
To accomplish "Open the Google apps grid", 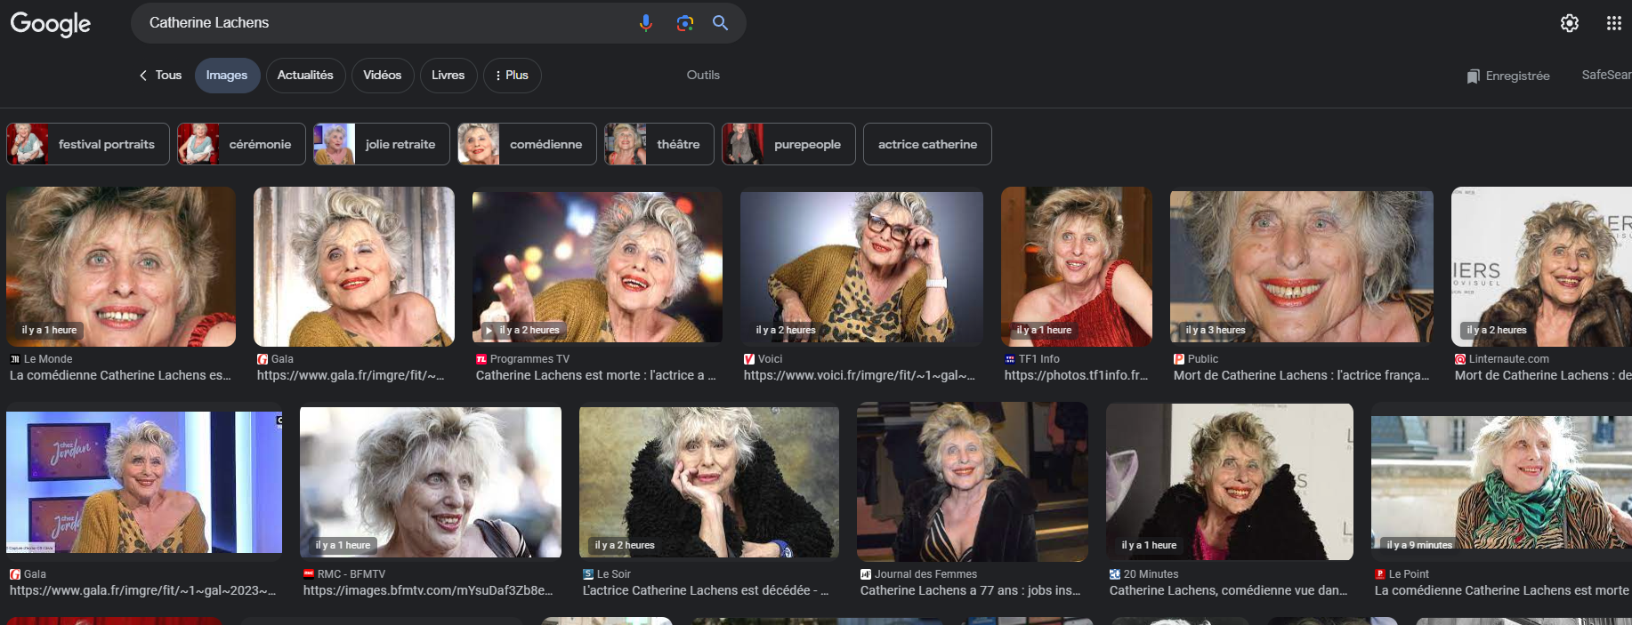I will point(1613,23).
